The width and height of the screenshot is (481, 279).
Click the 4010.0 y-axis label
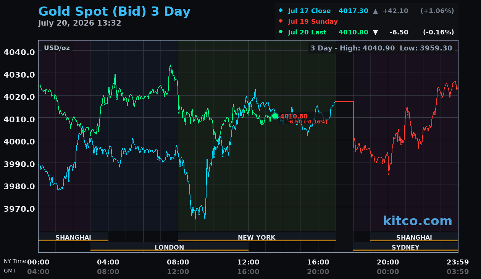coord(19,119)
